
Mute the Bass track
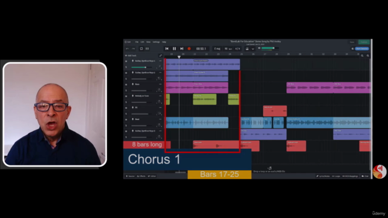126,84
